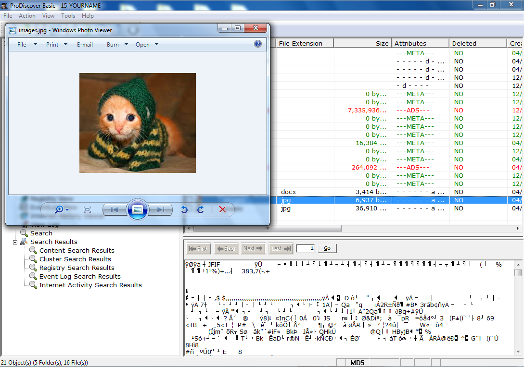Open the Photo Viewer help icon
The image size is (524, 367).
pyautogui.click(x=257, y=44)
